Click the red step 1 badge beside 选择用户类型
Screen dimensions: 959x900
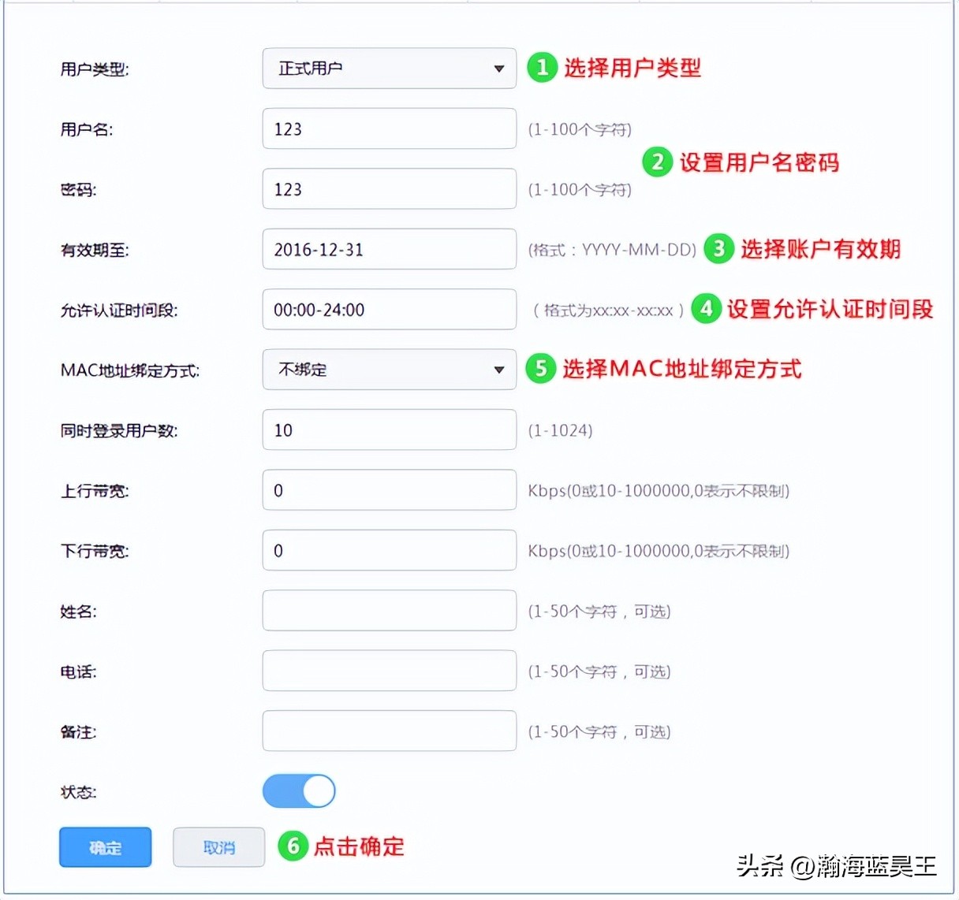[x=541, y=68]
